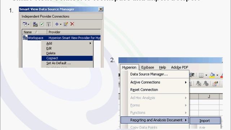Select the Workspace connection row
This screenshot has height=130, width=231.
[62, 38]
